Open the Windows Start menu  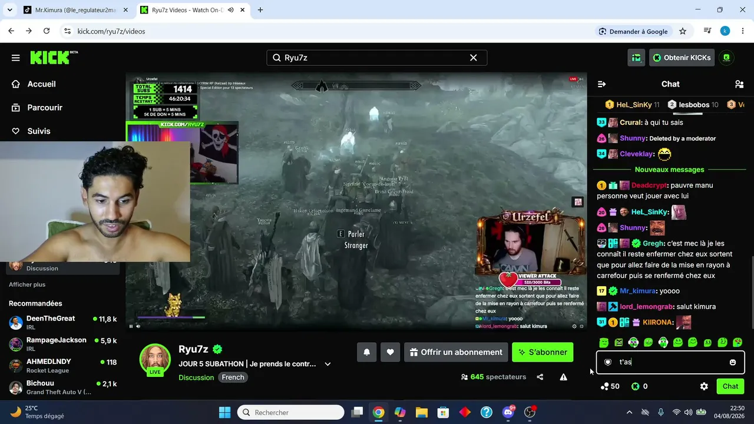click(x=224, y=412)
